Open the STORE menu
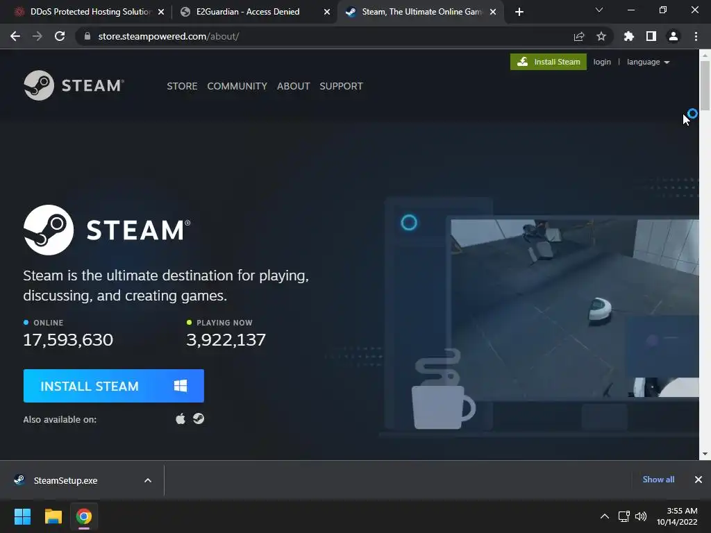 (x=182, y=86)
